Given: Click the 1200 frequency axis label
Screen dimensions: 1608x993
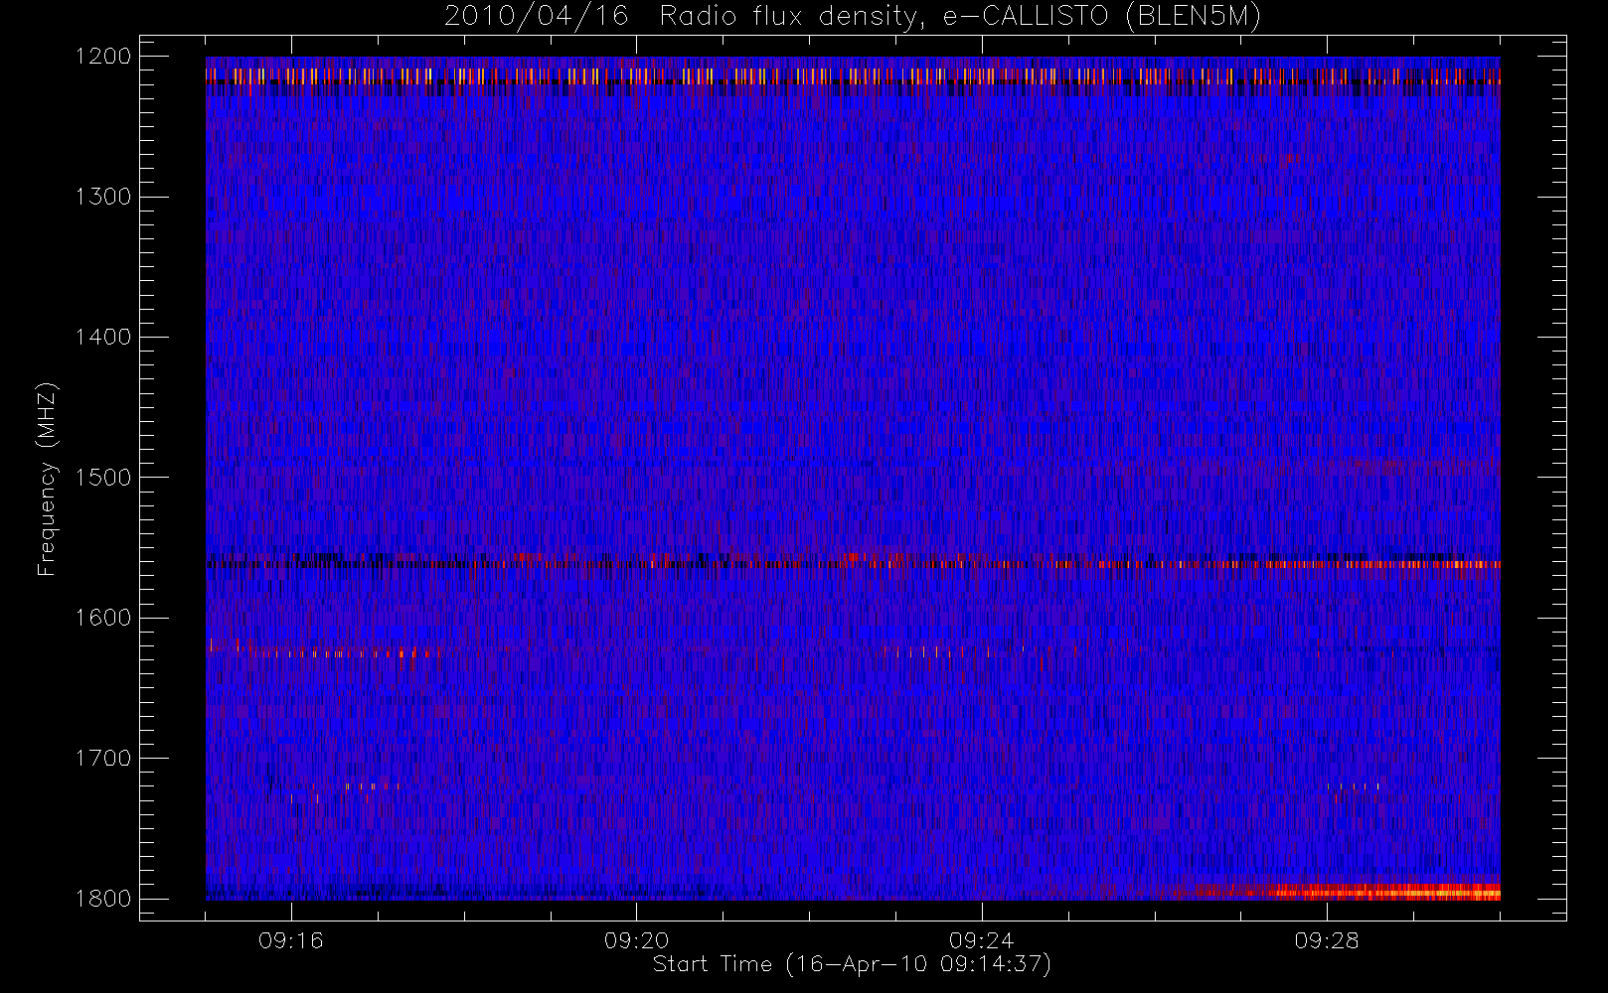Looking at the screenshot, I should click(x=103, y=57).
